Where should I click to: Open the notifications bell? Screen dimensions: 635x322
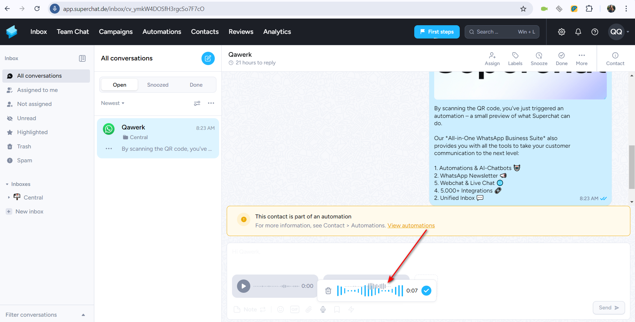pos(578,32)
